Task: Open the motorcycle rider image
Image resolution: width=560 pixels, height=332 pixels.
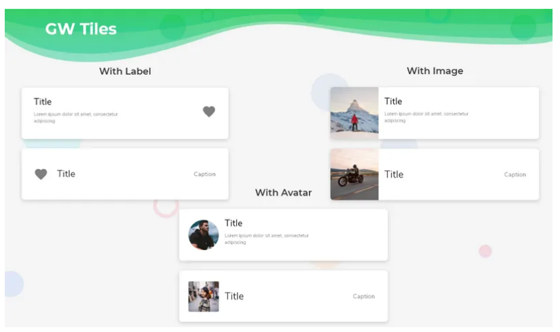Action: pyautogui.click(x=354, y=174)
